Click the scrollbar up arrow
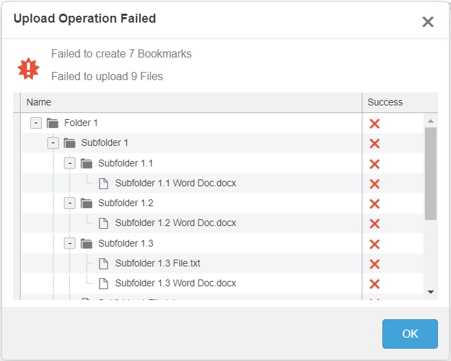This screenshot has height=361, width=451. 430,121
